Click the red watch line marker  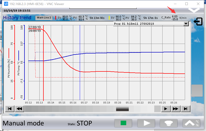pos(43,63)
